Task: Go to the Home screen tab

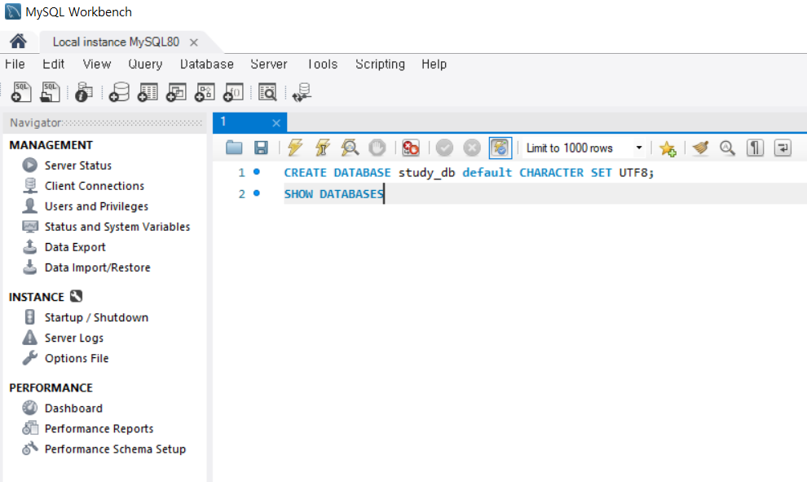Action: 18,42
